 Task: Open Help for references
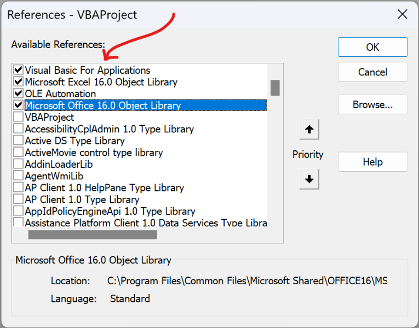(372, 162)
